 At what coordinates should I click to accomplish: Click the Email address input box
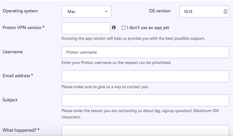click(145, 76)
